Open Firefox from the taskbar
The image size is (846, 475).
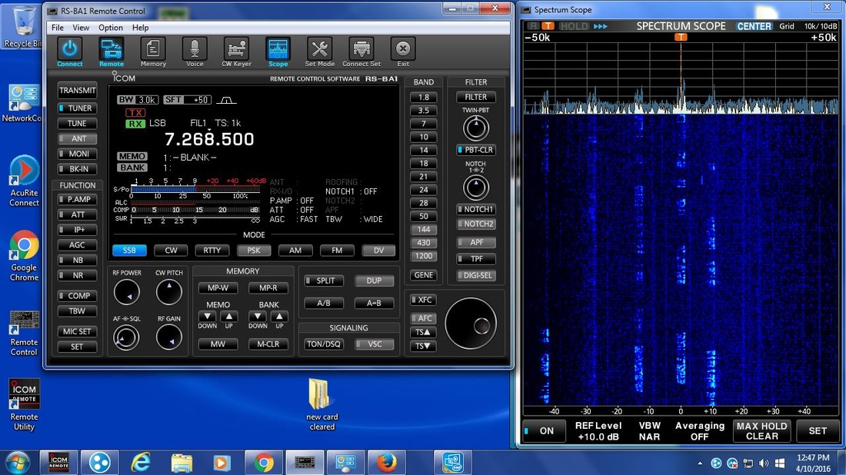pyautogui.click(x=386, y=463)
